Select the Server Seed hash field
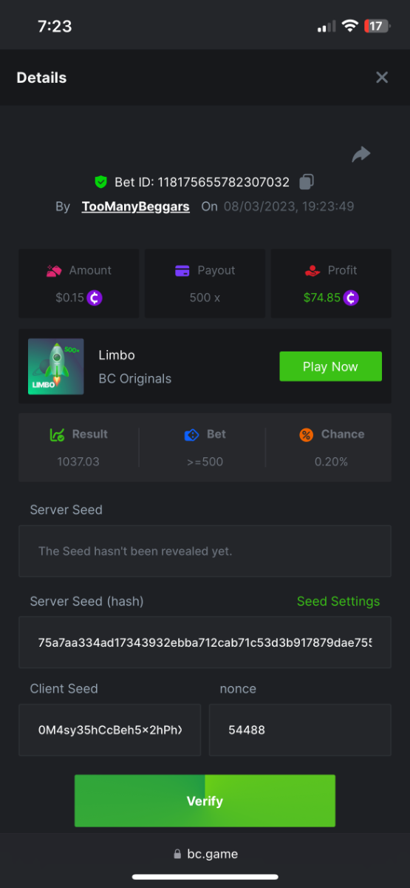The image size is (410, 888). click(x=205, y=642)
